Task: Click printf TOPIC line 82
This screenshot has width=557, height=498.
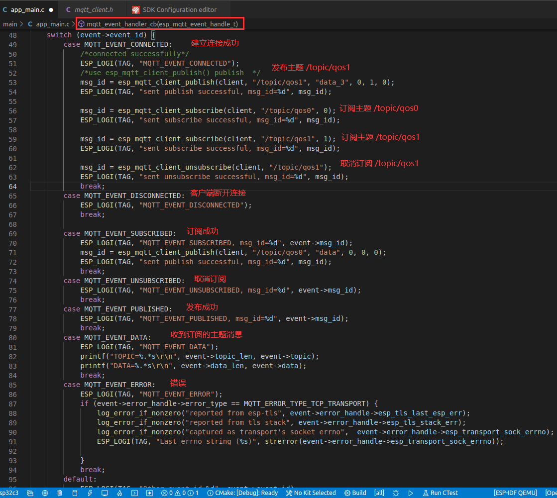Action: [x=200, y=356]
